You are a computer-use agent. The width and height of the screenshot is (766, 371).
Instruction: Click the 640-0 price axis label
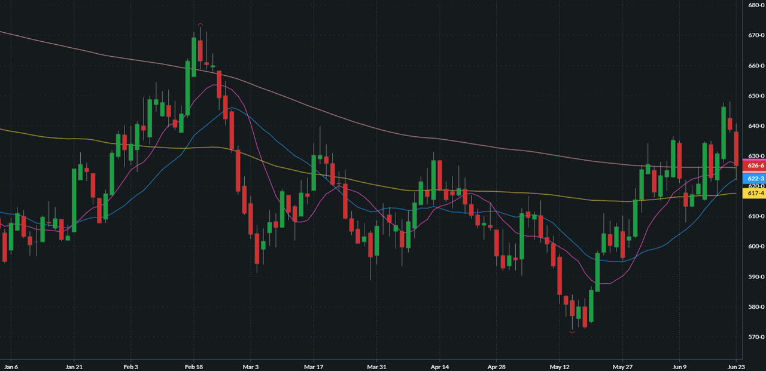click(755, 126)
